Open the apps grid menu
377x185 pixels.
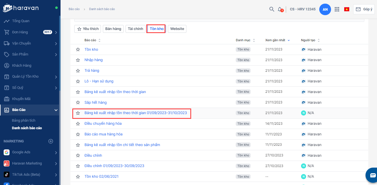(x=337, y=9)
